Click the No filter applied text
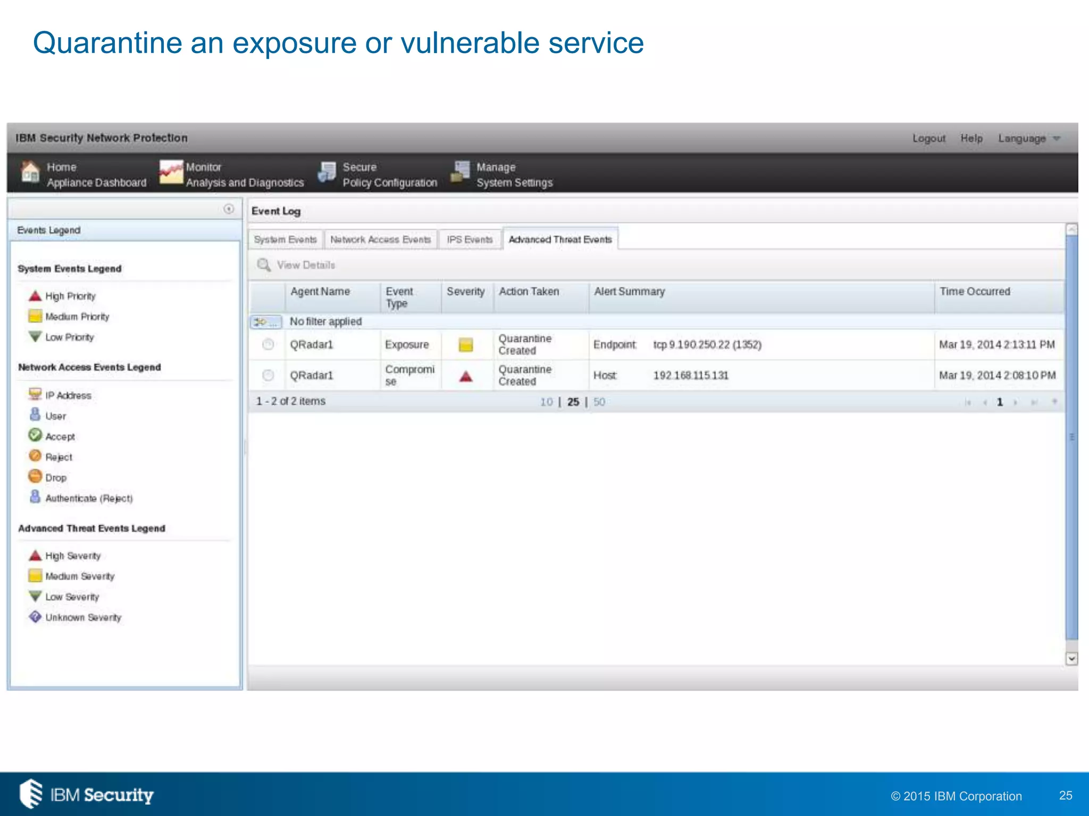This screenshot has height=816, width=1089. coord(325,322)
